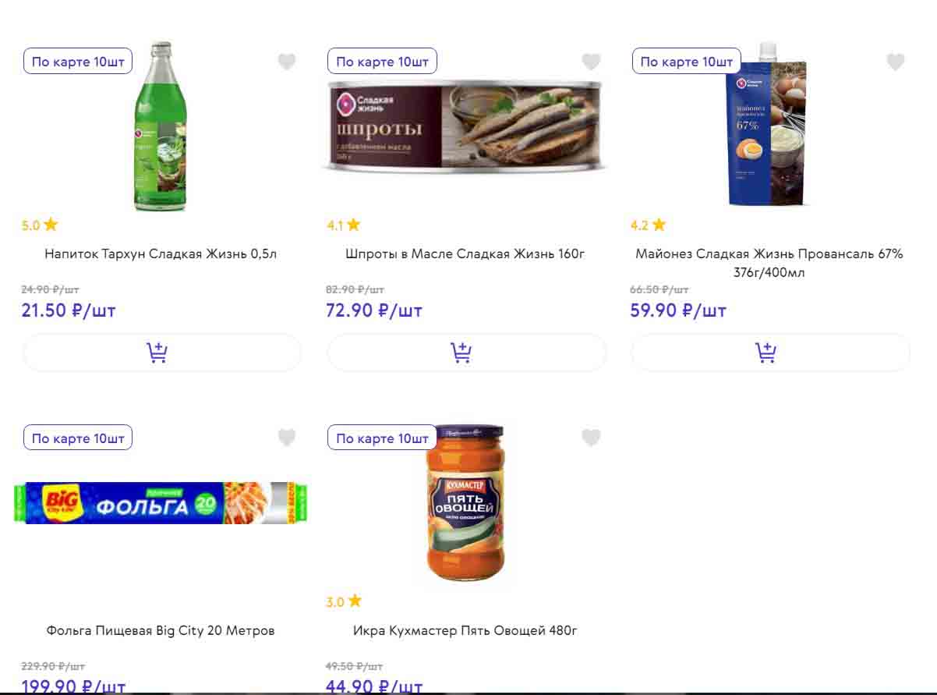This screenshot has height=695, width=937.
Task: Open Майонез Сладкая Жизнь Провансаль 67% title
Action: (x=769, y=263)
